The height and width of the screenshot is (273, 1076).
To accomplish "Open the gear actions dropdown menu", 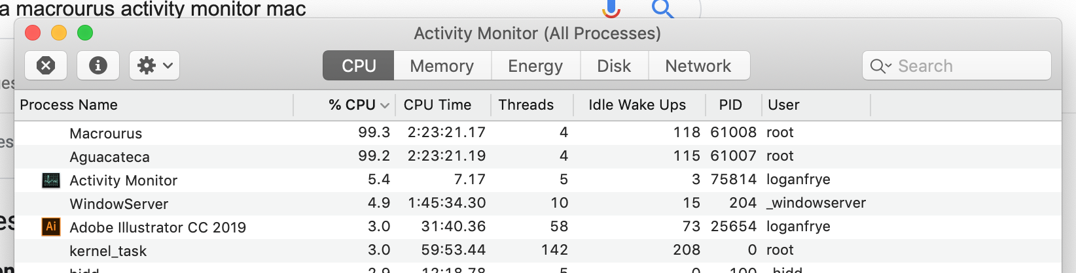I will click(154, 65).
